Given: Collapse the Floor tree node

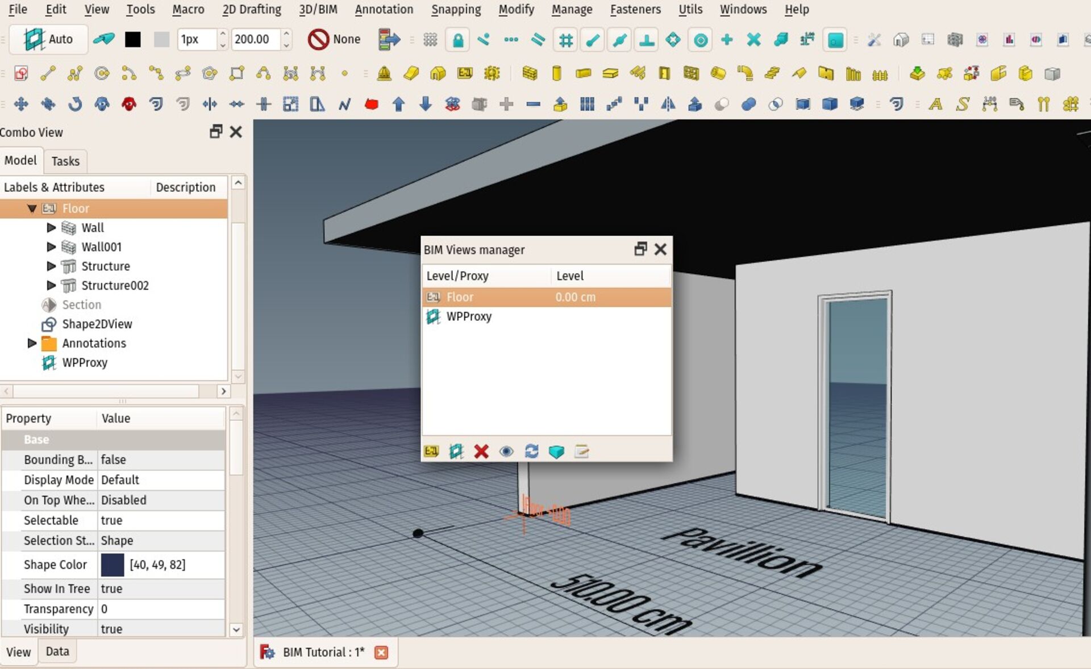Looking at the screenshot, I should (x=32, y=208).
